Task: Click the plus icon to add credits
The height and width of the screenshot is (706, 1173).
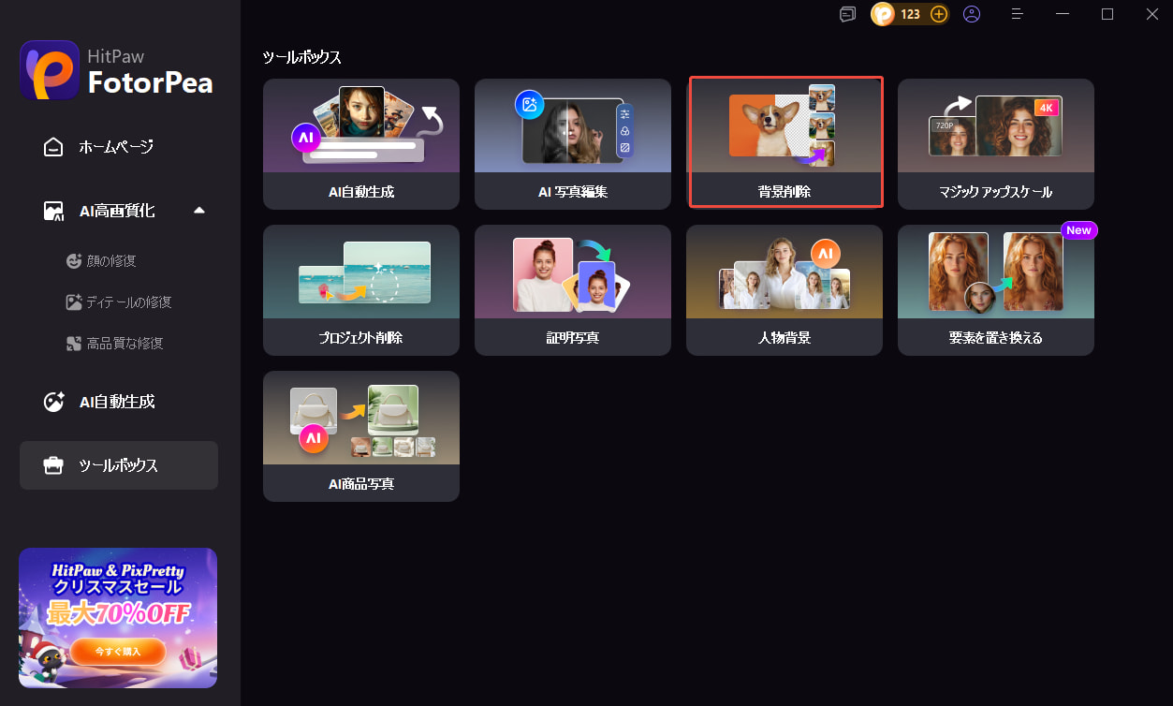Action: click(x=938, y=14)
